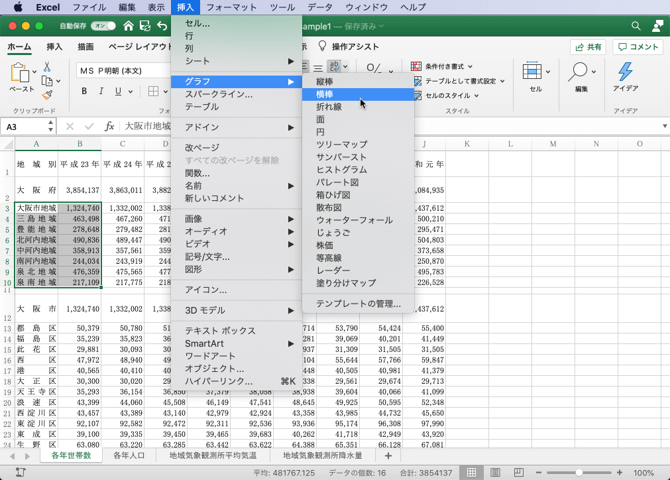Open the データ menu in menu bar
670x480 pixels.
(x=319, y=7)
